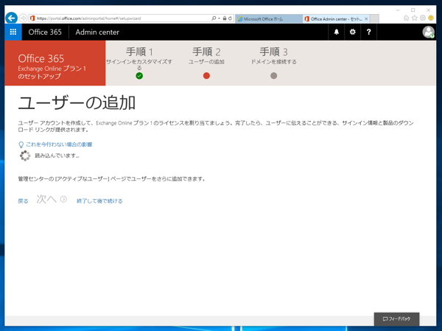The image size is (442, 331).
Task: Open the フィードバック button
Action: (396, 319)
